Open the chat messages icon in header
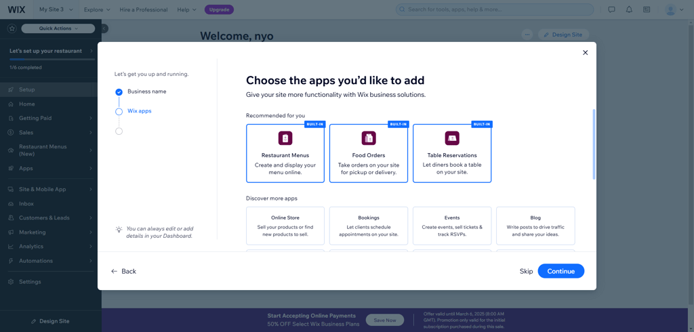 (612, 9)
